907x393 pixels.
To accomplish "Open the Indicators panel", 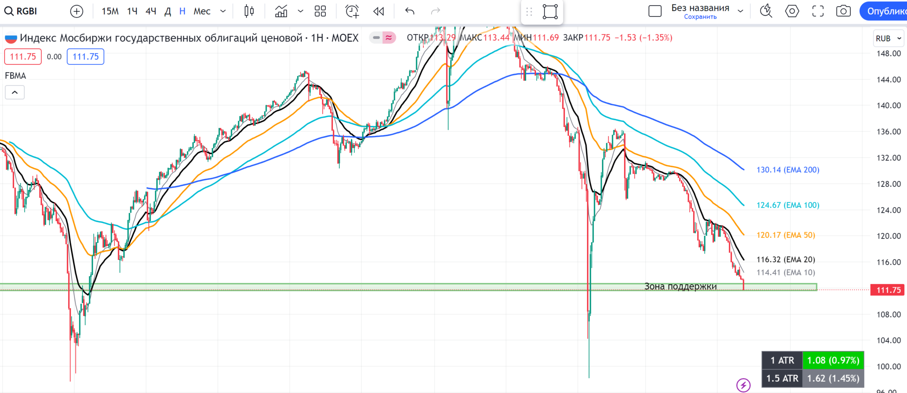I will tap(281, 11).
